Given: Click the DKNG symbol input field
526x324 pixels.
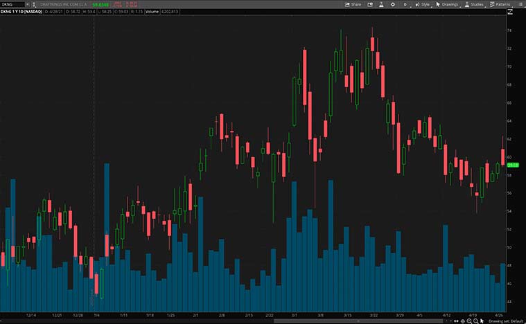Looking at the screenshot, I should coord(12,4).
